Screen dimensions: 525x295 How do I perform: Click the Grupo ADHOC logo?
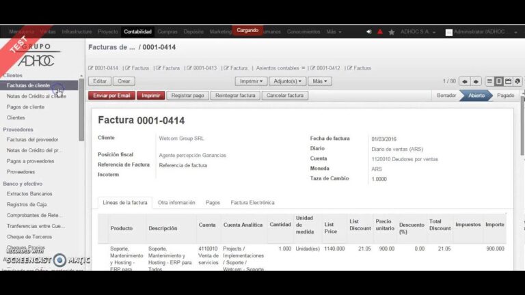pos(36,55)
